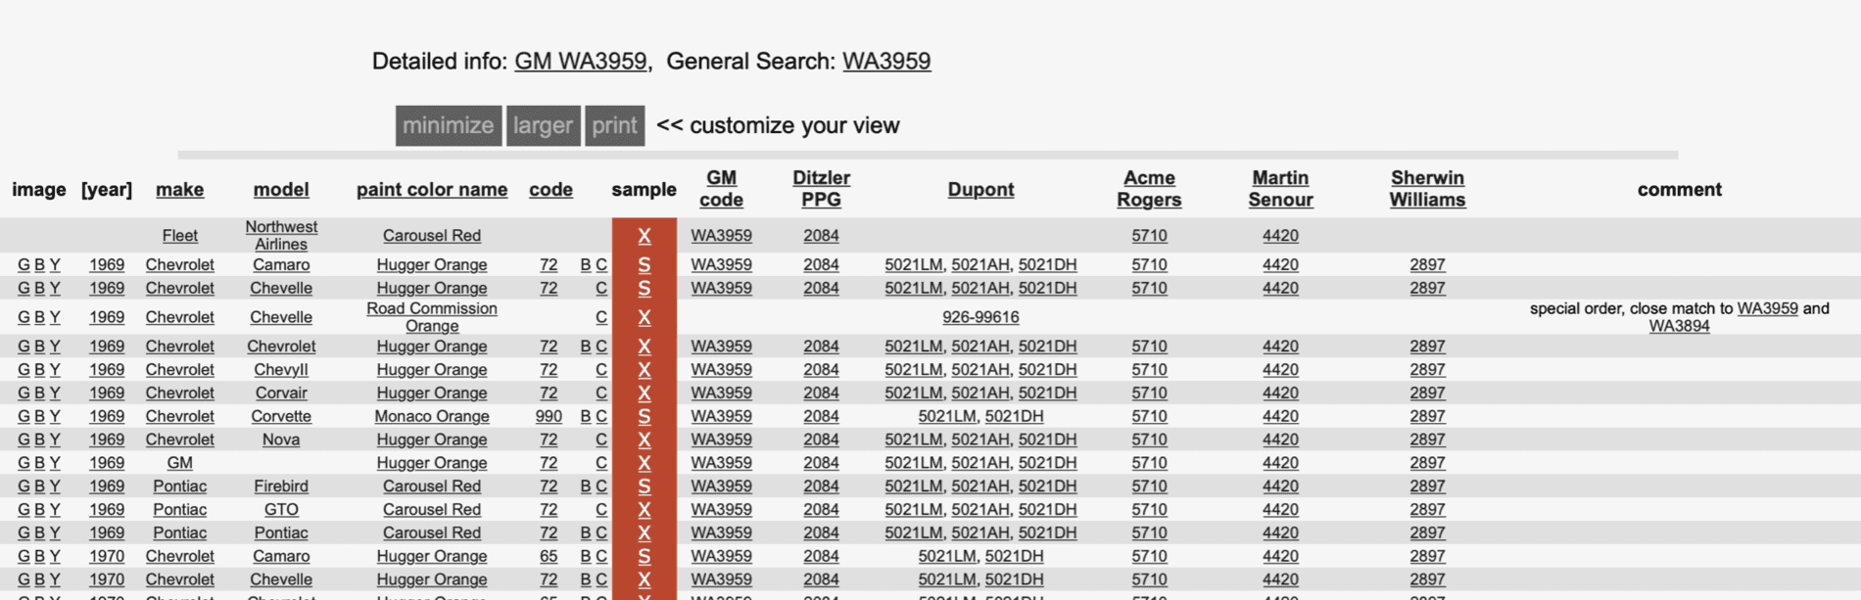Open the 5021DH Dupont link in 1970 Chevelle row
The width and height of the screenshot is (1861, 600).
(1014, 579)
